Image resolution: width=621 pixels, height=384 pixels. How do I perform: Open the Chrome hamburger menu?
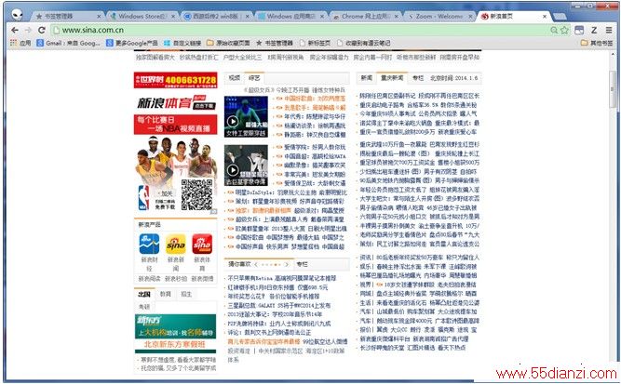609,30
